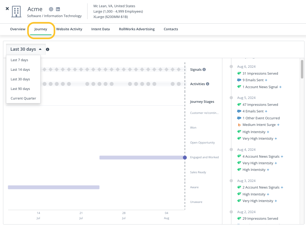Click the Salesforce icon beside Other Event Occurred
Viewport: 306px width, 226px height.
(x=239, y=118)
